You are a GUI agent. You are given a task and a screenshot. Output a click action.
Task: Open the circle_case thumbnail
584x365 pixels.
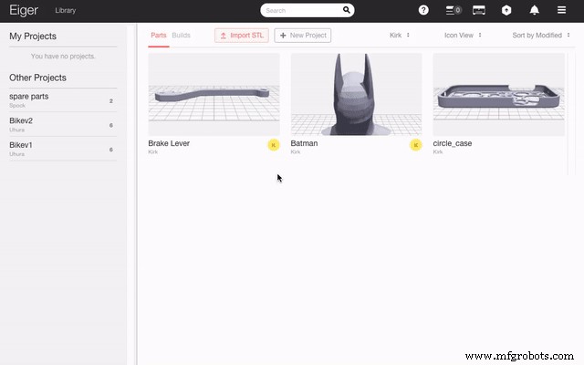(x=499, y=94)
